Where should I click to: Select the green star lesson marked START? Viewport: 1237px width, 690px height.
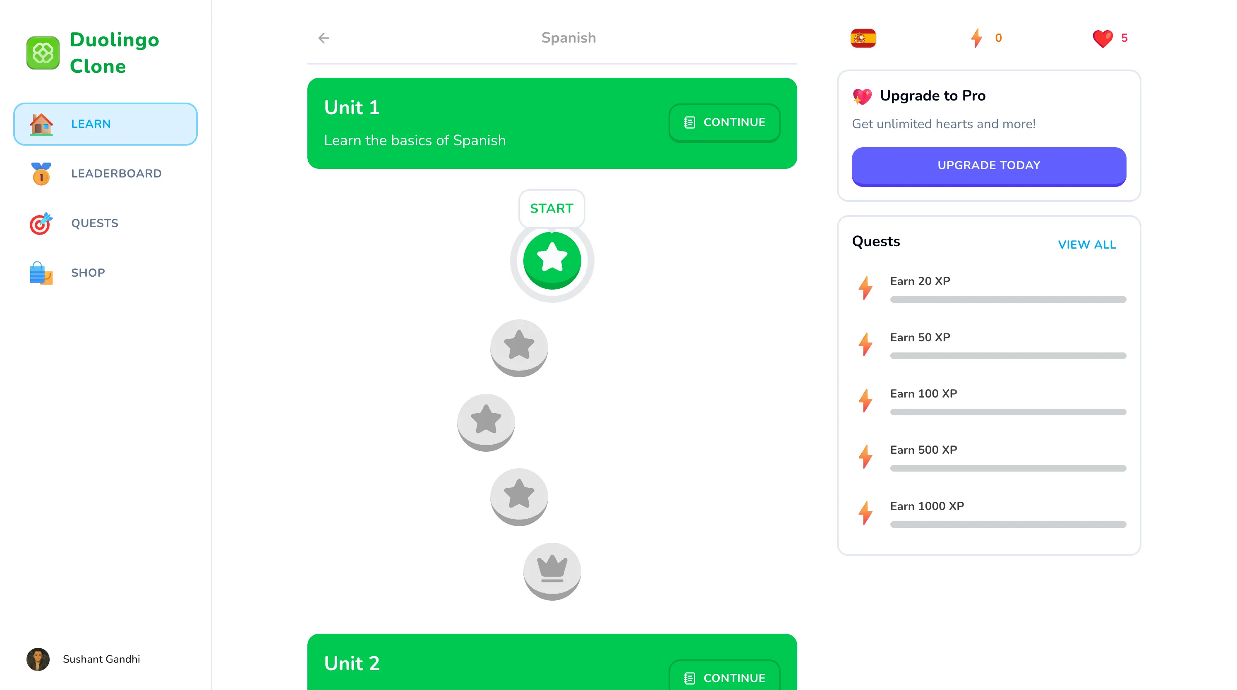[x=552, y=260]
